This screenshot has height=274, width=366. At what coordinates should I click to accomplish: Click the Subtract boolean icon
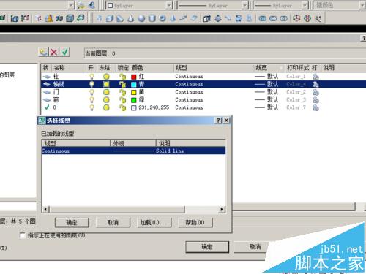click(273, 18)
